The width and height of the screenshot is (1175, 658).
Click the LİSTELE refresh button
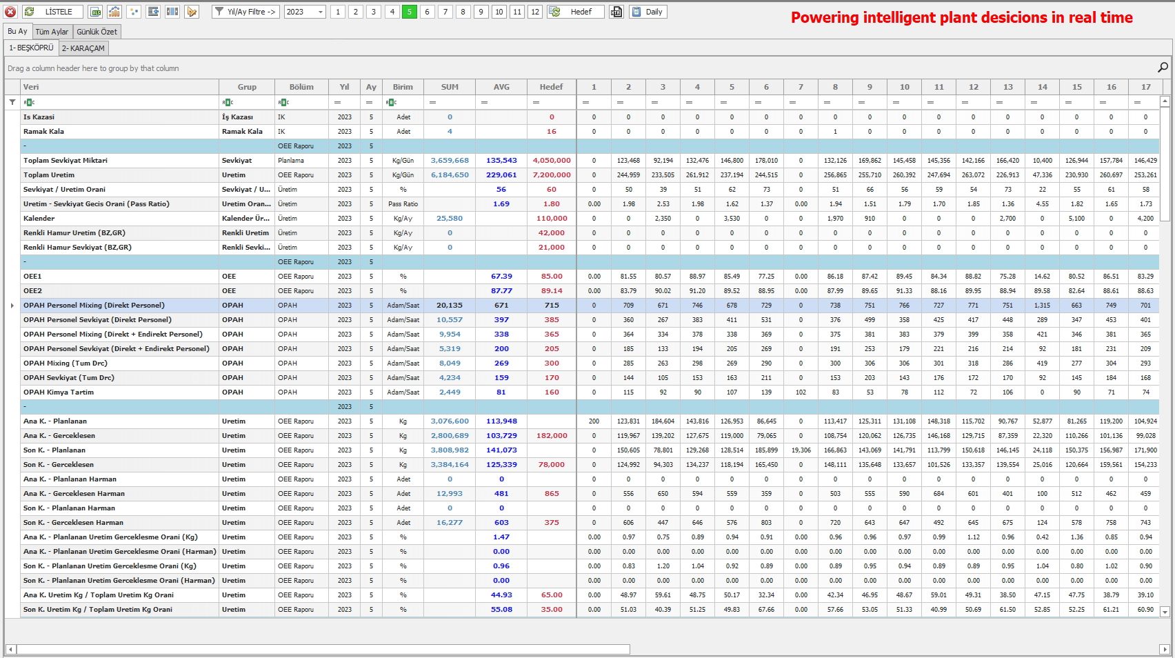pyautogui.click(x=52, y=12)
